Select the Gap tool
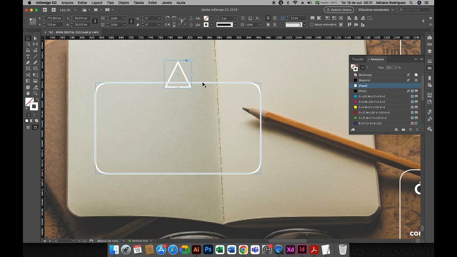This screenshot has width=457, height=257. click(x=35, y=44)
